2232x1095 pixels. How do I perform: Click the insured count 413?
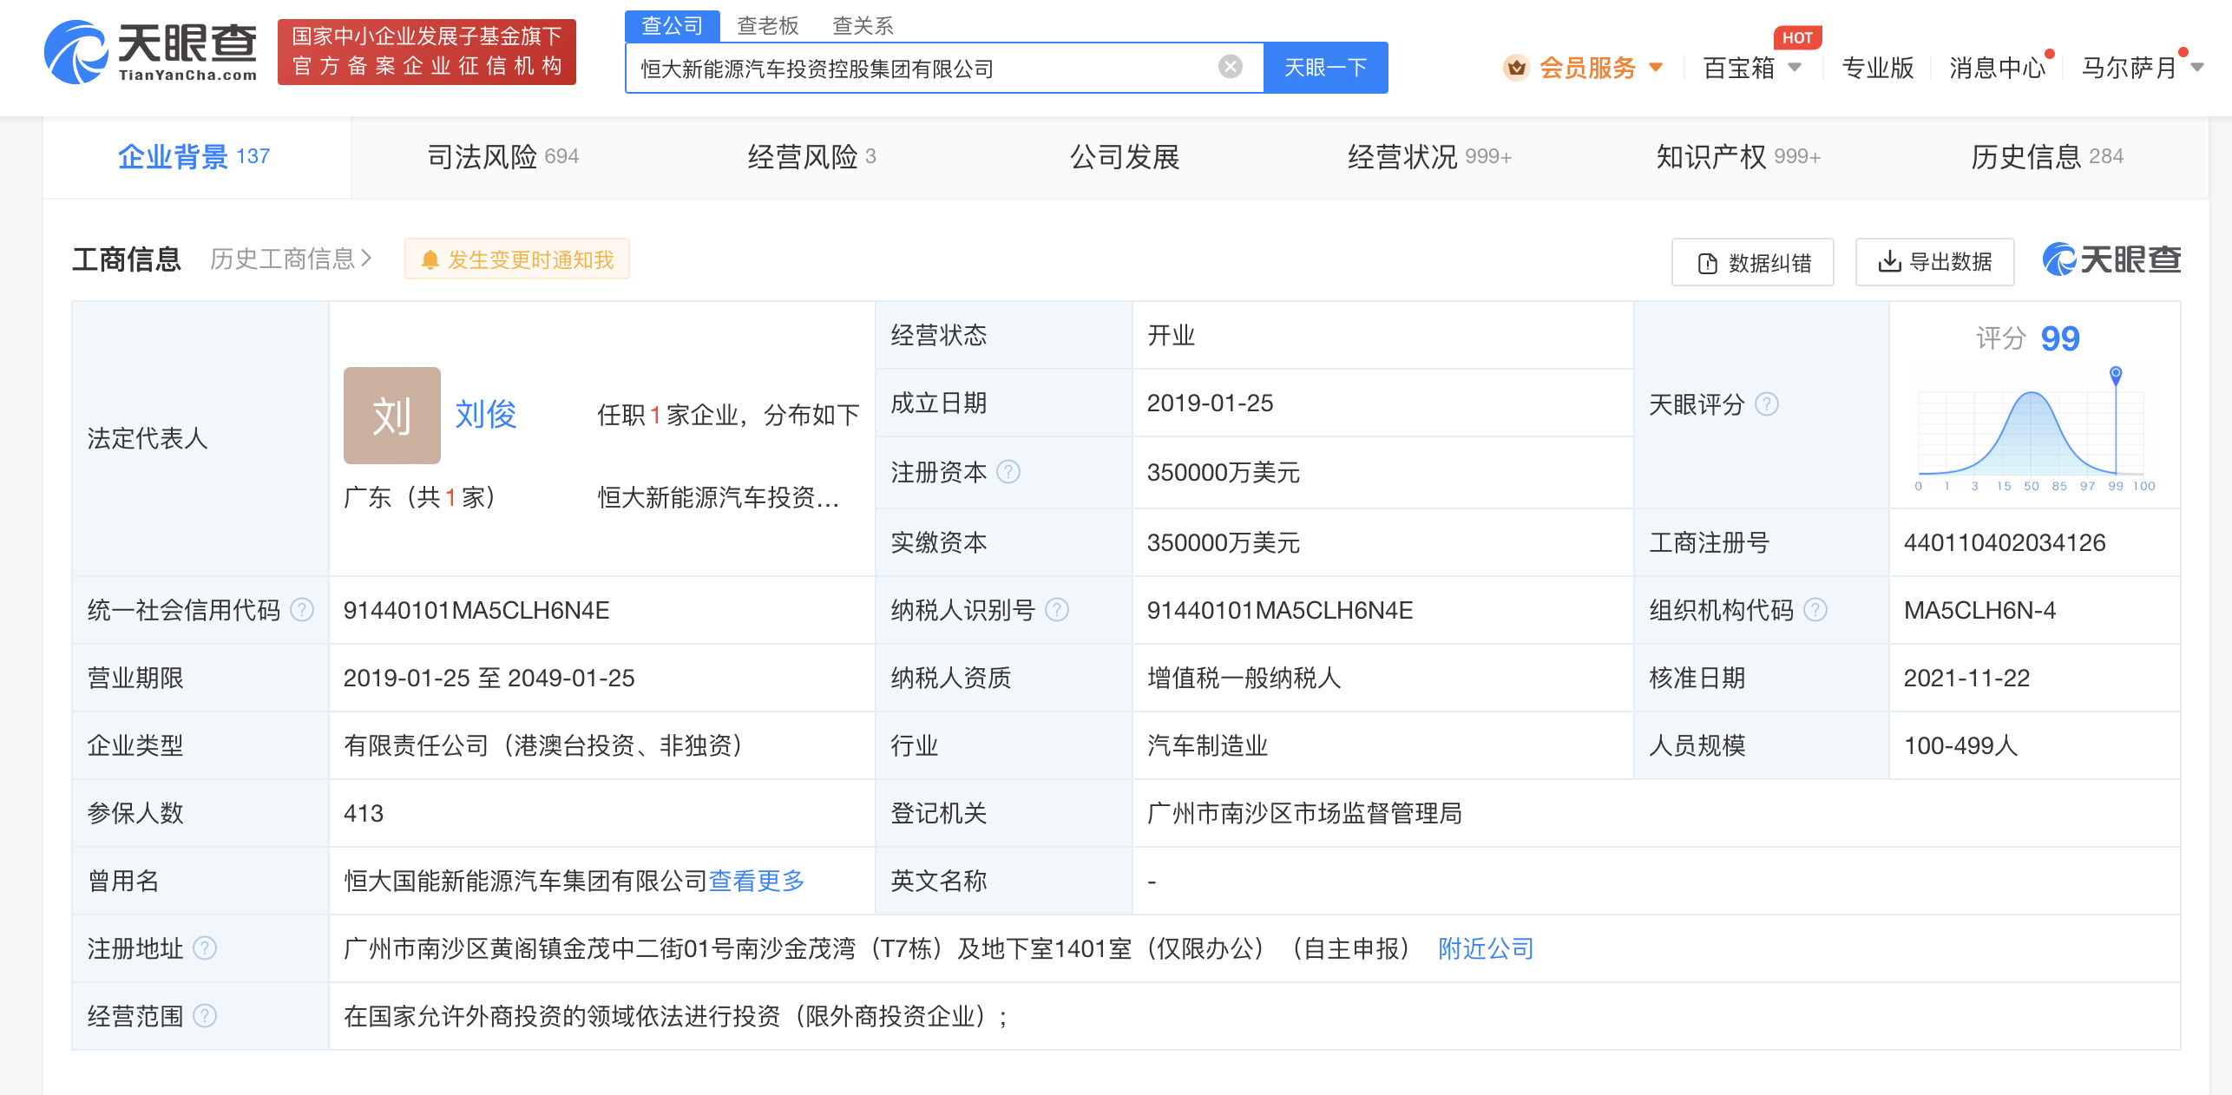point(364,812)
